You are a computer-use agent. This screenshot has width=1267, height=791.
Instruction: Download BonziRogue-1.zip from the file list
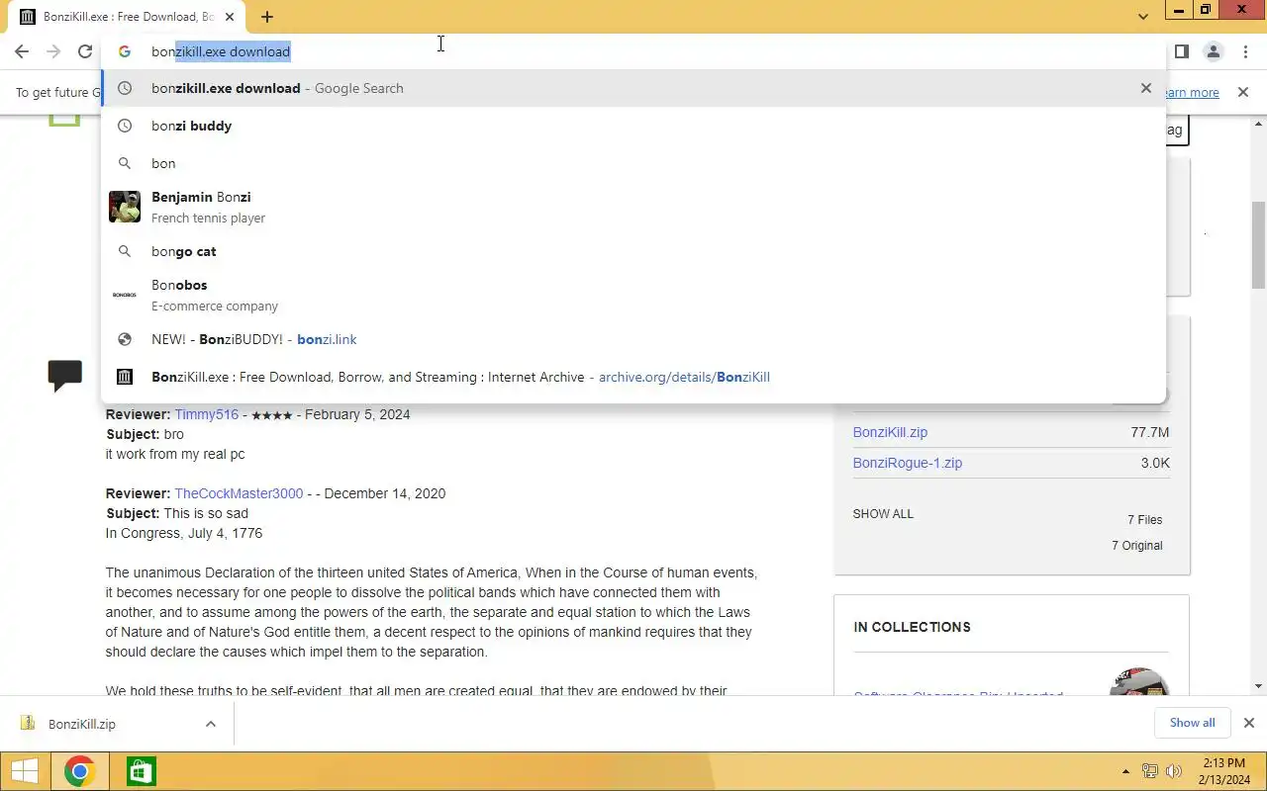908,463
